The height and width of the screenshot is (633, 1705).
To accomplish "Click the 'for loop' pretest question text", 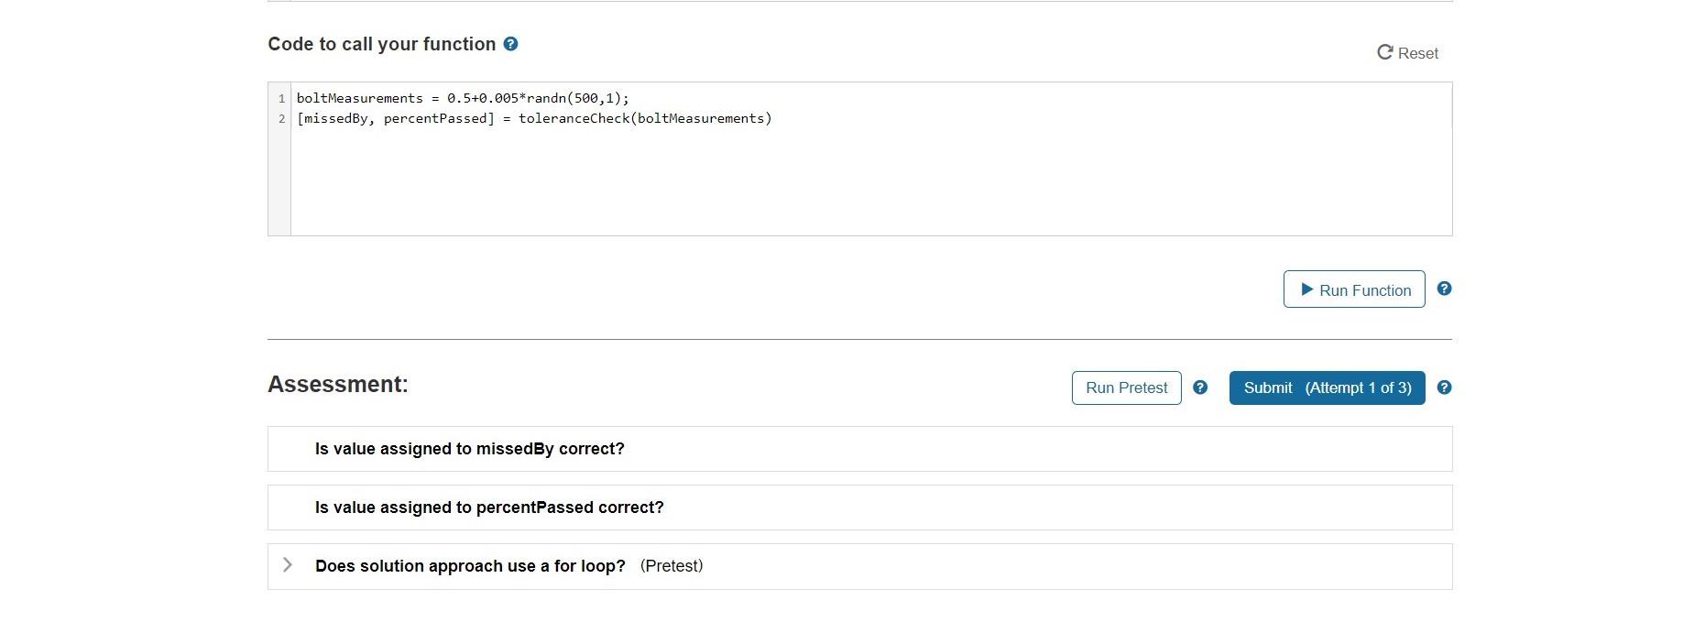I will (x=470, y=566).
